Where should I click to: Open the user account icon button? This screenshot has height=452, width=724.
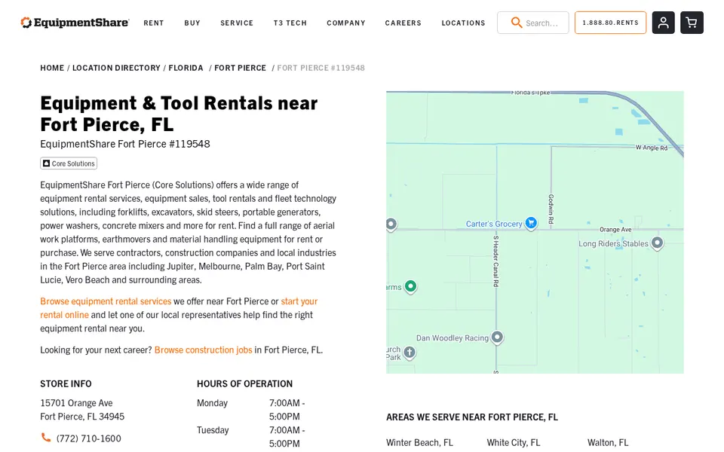point(663,23)
